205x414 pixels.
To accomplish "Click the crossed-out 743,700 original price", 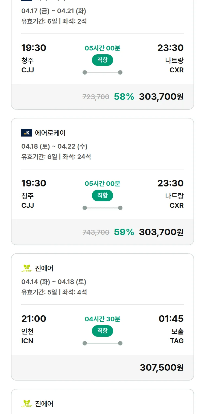I will click(96, 232).
